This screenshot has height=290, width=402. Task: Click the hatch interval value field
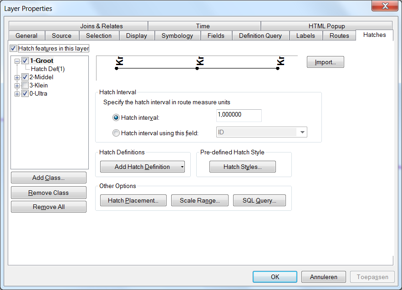click(x=239, y=116)
